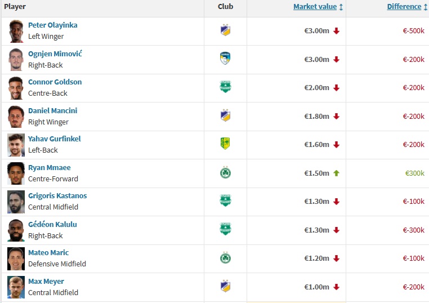
Task: Click Ryan Mmaee's portrait thumbnail
Action: 16,173
